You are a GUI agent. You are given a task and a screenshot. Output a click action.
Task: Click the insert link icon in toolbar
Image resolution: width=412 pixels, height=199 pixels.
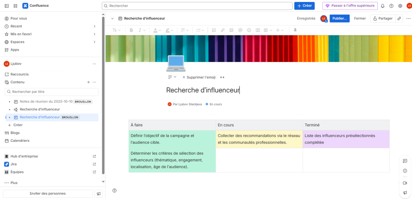tap(222, 30)
